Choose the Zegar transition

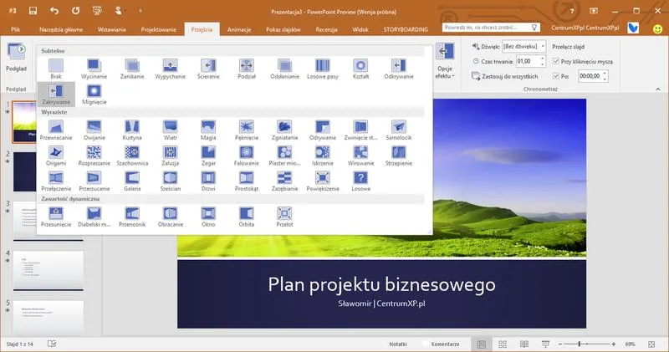[x=208, y=156]
